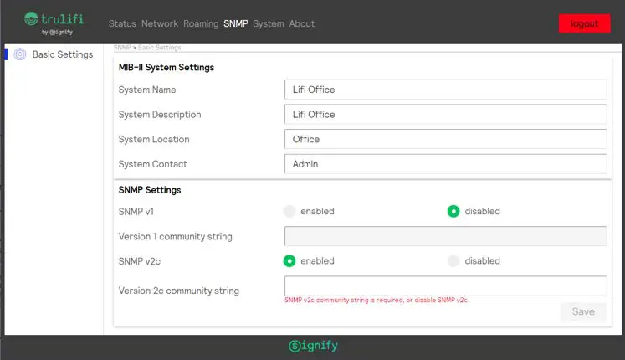625x360 pixels.
Task: Click the red logout button
Action: tap(584, 23)
